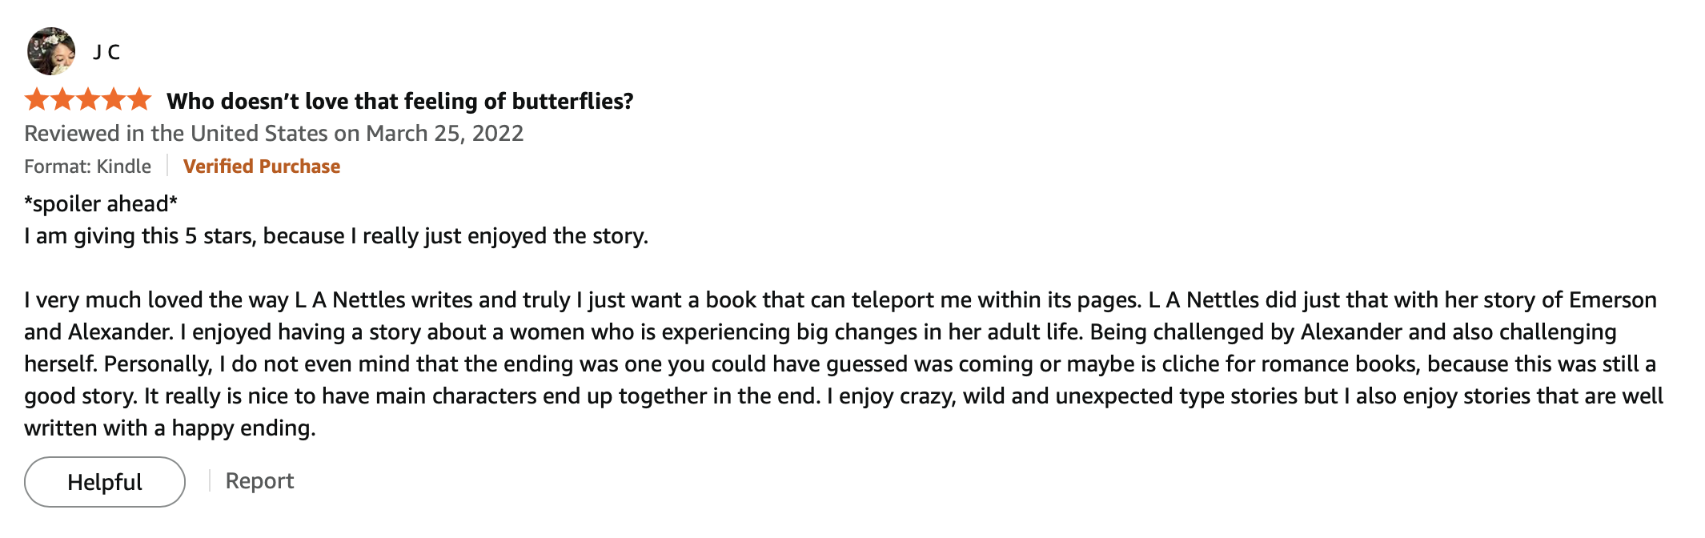Click the first orange rating star
This screenshot has width=1705, height=538.
coord(37,100)
